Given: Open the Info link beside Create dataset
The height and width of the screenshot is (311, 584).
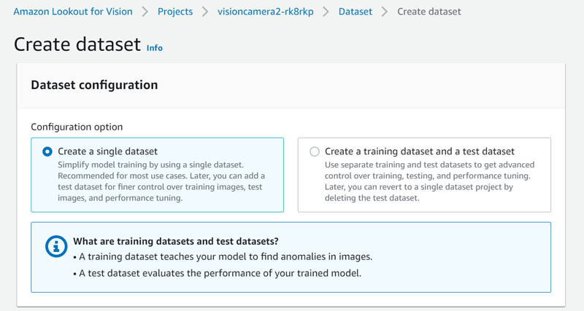Looking at the screenshot, I should [x=155, y=48].
